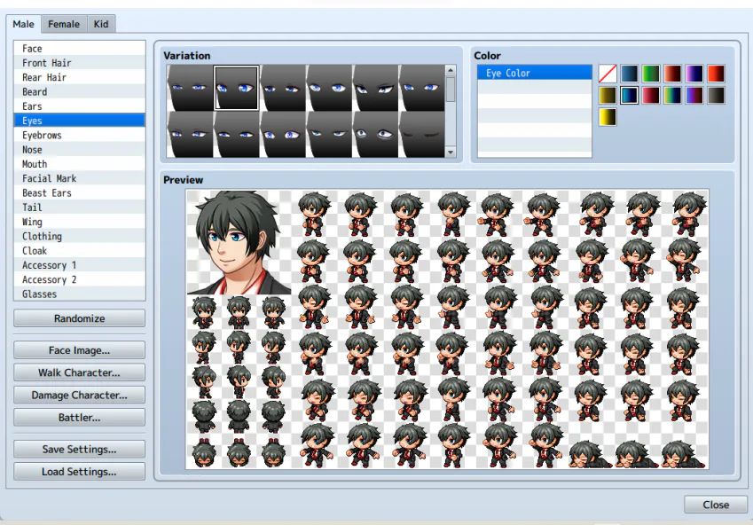Switch to the Female tab
Screen dimensions: 753x525
coord(64,24)
